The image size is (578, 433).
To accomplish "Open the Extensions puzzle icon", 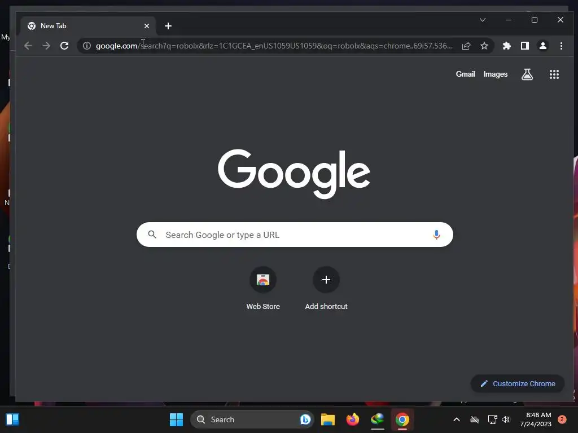I will 507,46.
